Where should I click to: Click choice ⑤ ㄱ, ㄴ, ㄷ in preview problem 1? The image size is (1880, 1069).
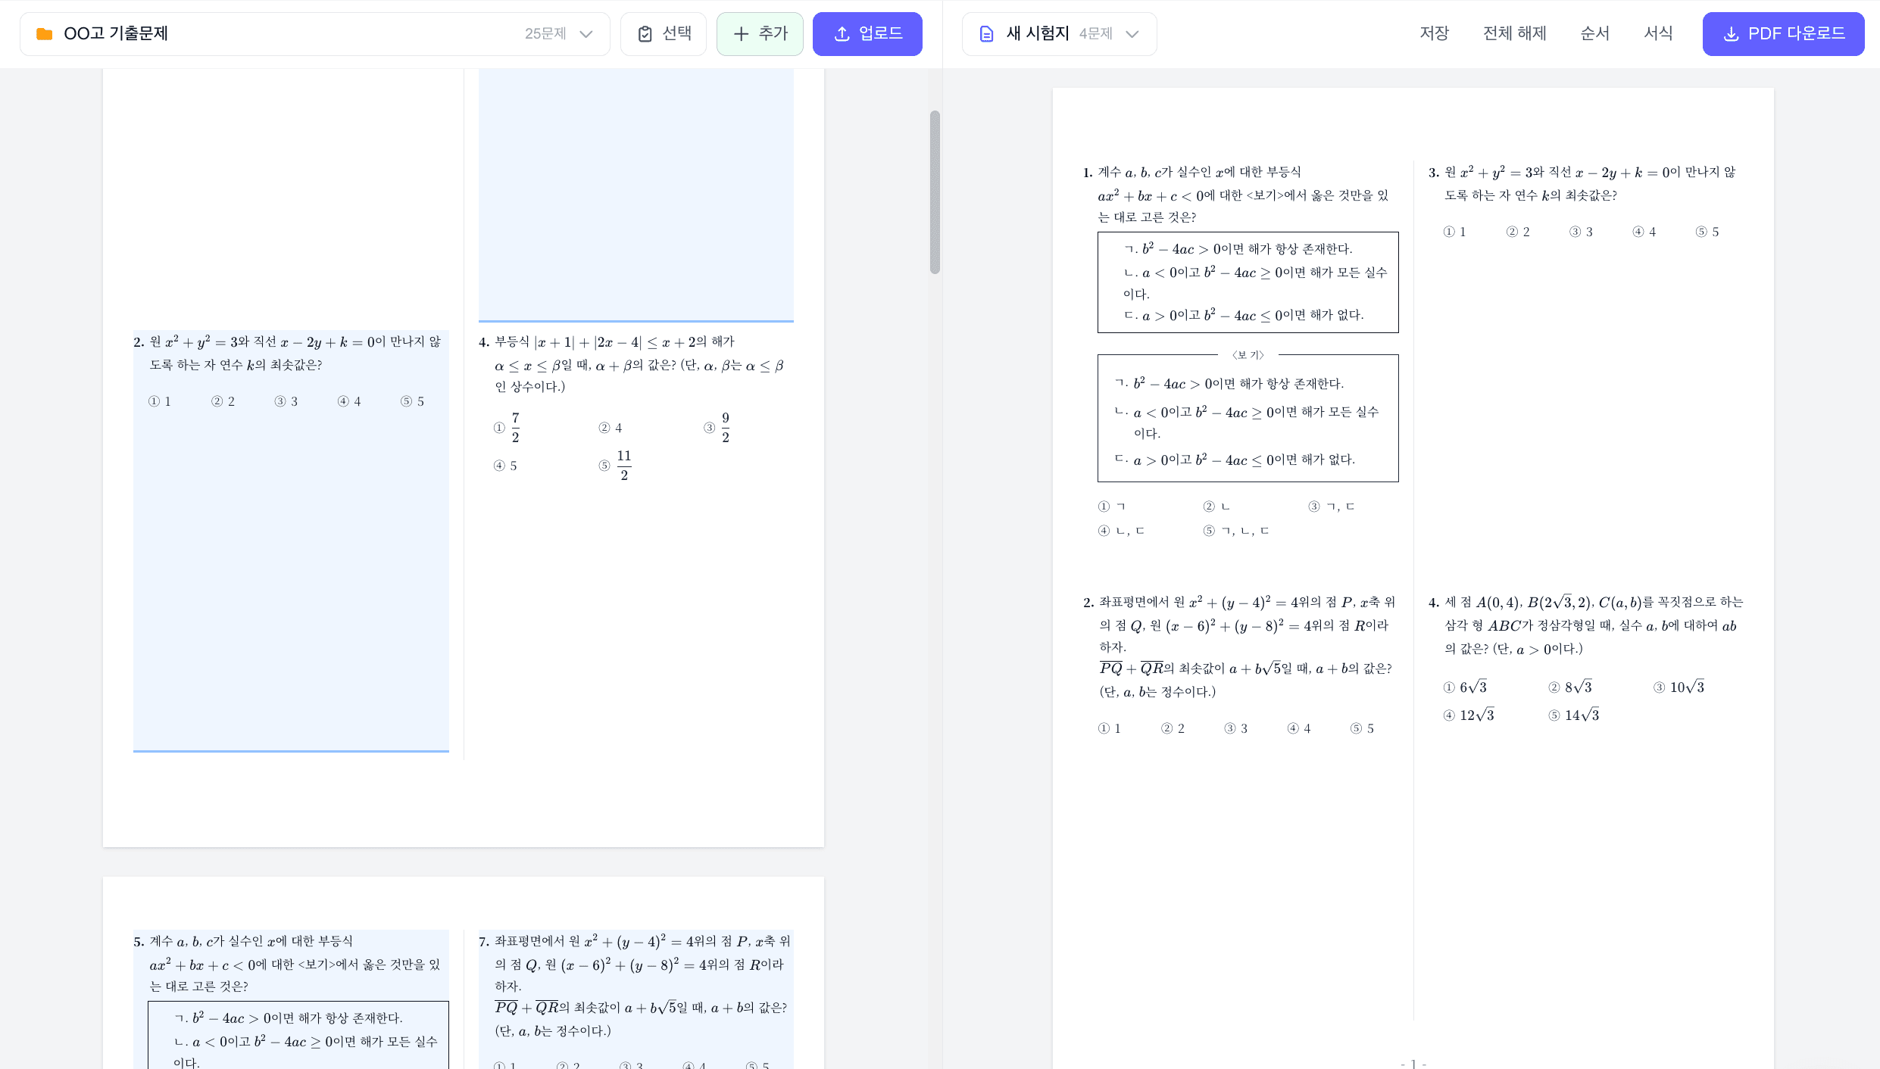[x=1236, y=531]
